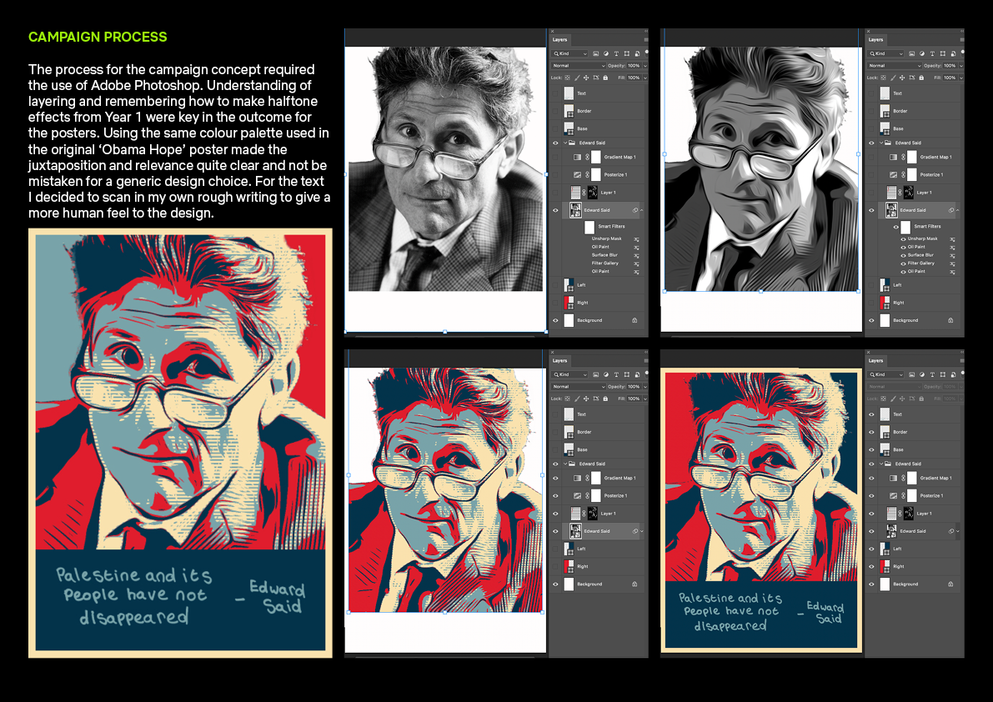Select type layer filter in original photo's Layers panel
993x702 pixels.
[x=616, y=54]
